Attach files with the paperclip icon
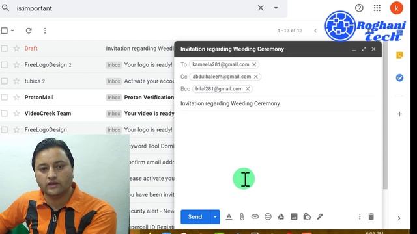 click(242, 216)
